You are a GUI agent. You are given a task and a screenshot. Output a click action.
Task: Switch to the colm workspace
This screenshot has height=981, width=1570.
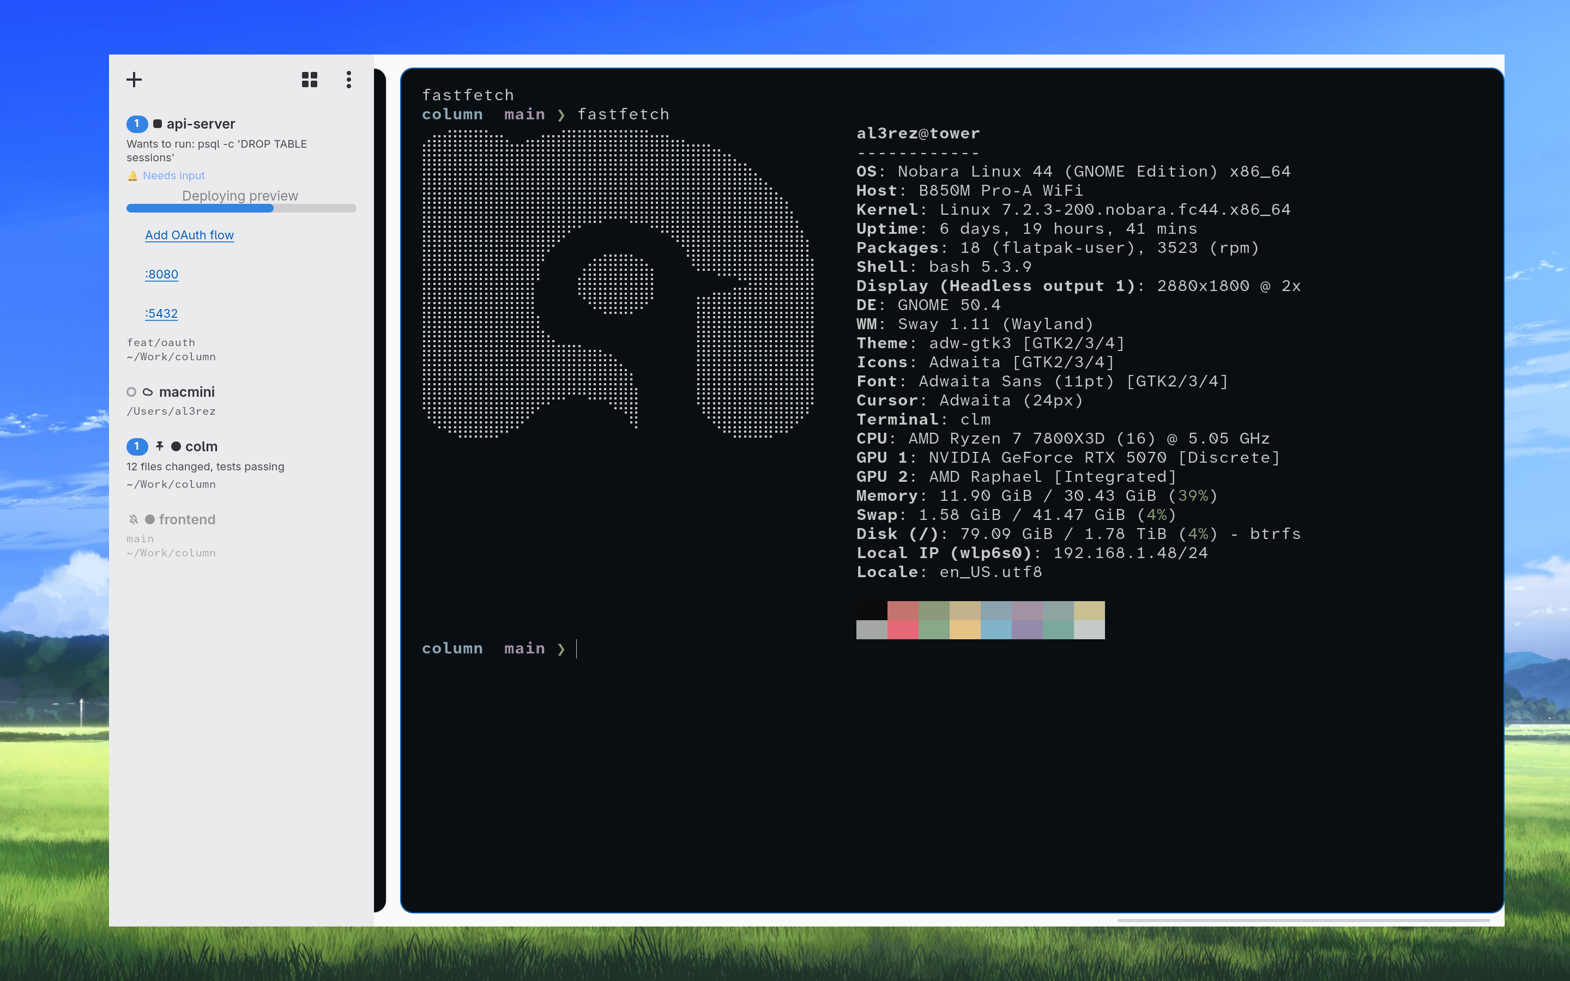pos(201,446)
